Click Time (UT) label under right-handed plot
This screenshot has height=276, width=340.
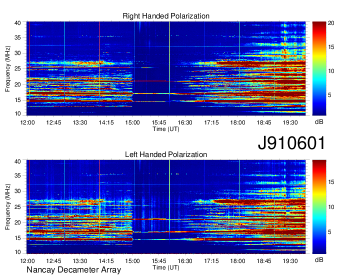pos(166,129)
